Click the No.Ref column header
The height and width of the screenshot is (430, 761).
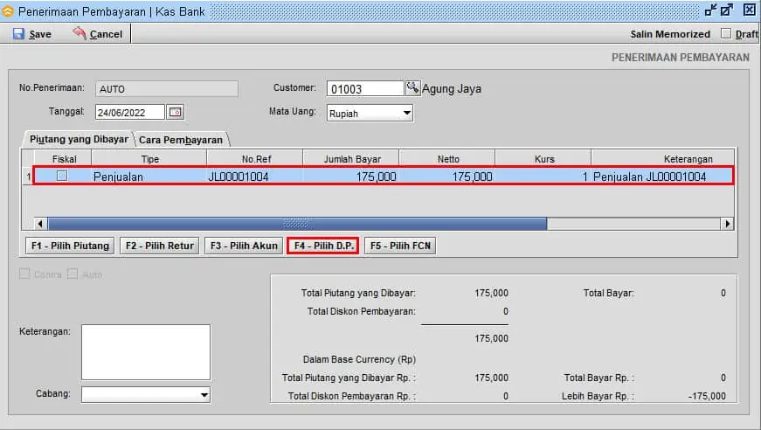[x=255, y=159]
